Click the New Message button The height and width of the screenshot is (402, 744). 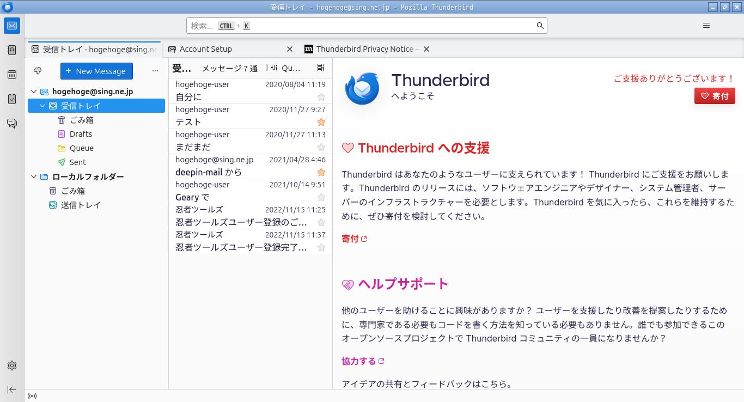tap(96, 71)
